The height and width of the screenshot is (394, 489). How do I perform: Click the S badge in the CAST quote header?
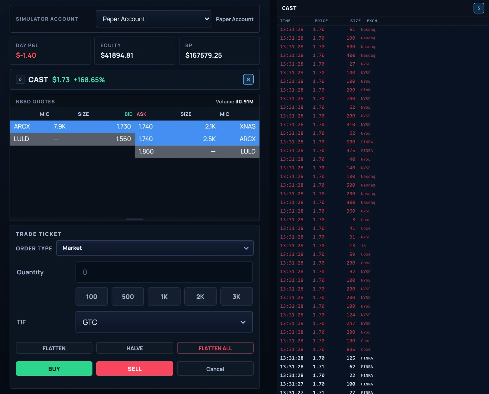[x=248, y=79]
